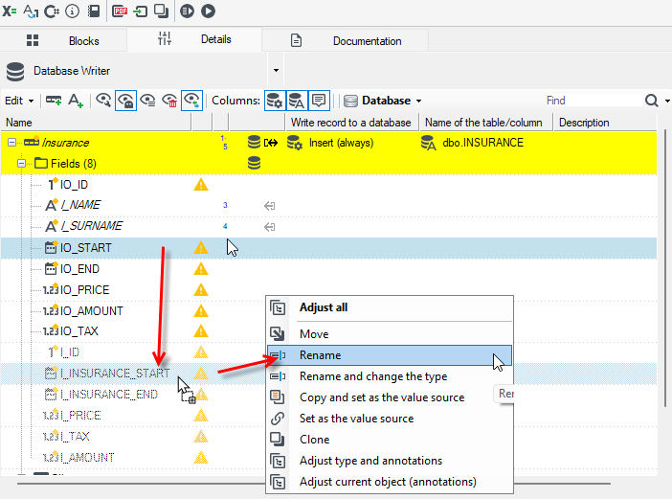Screen dimensions: 672x499
Task: Open the Database Writer block dropdown arrow
Action: click(276, 70)
